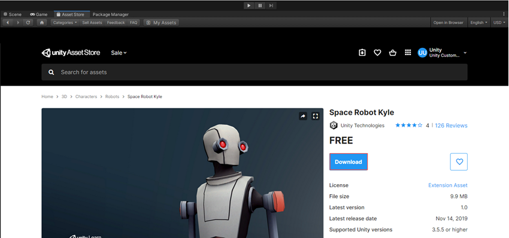Screen dimensions: 509x238
Task: Click the search magnifier icon
Action: pos(51,72)
